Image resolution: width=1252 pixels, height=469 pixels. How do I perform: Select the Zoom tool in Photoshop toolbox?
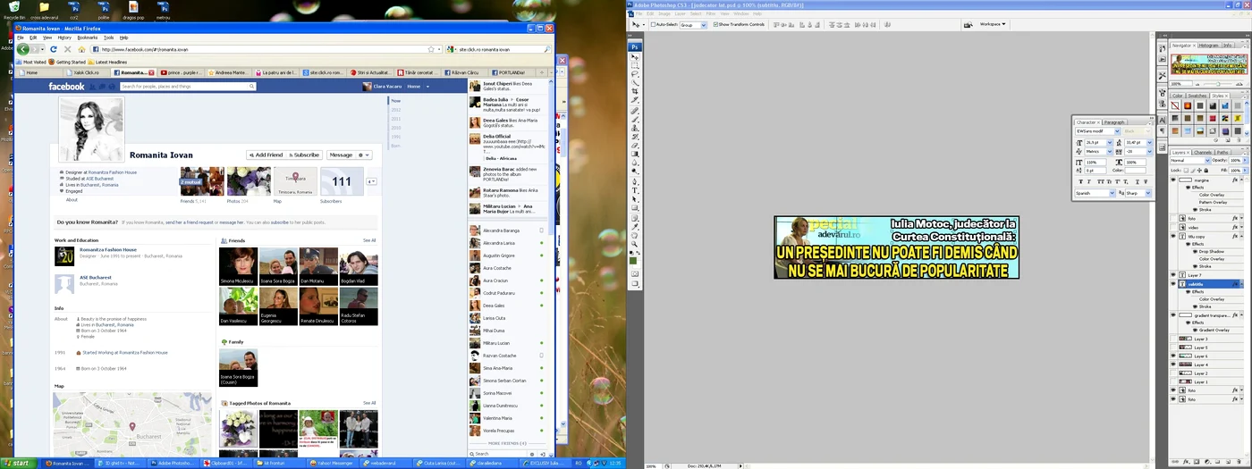pyautogui.click(x=635, y=244)
